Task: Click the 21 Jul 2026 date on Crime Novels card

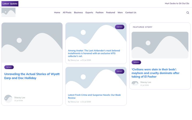Action: 86,102
